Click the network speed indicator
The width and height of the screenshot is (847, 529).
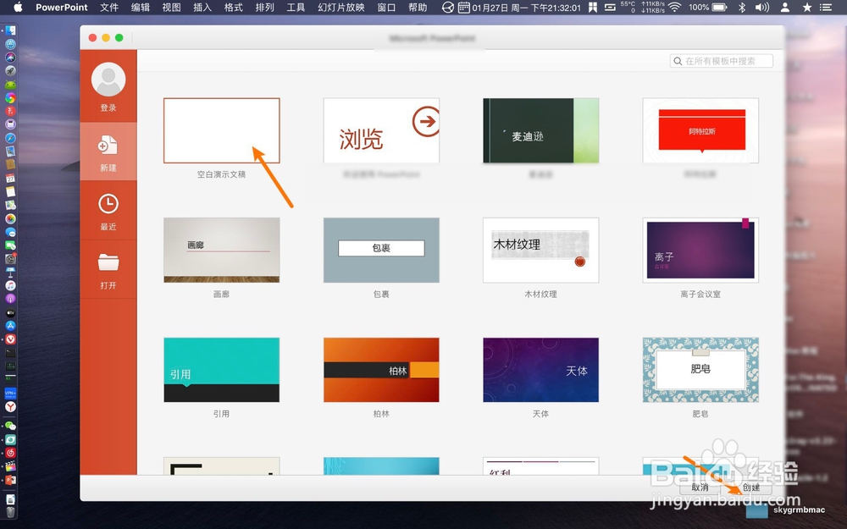tap(653, 7)
